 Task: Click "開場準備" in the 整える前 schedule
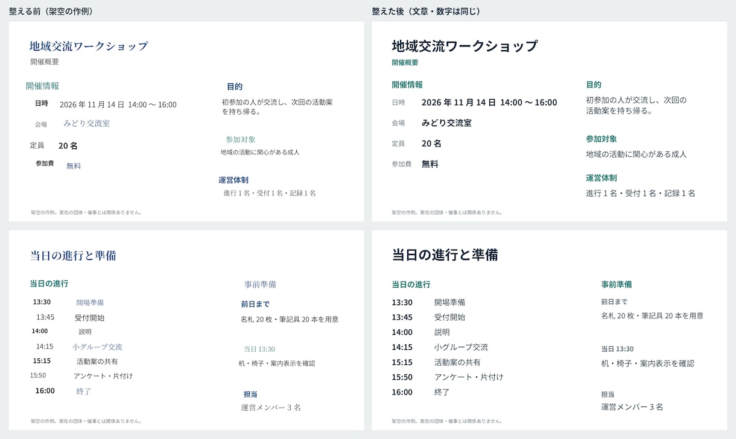(90, 303)
